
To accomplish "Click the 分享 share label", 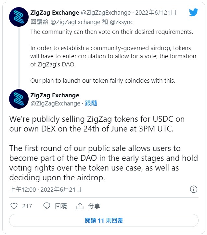I will tap(94, 206).
